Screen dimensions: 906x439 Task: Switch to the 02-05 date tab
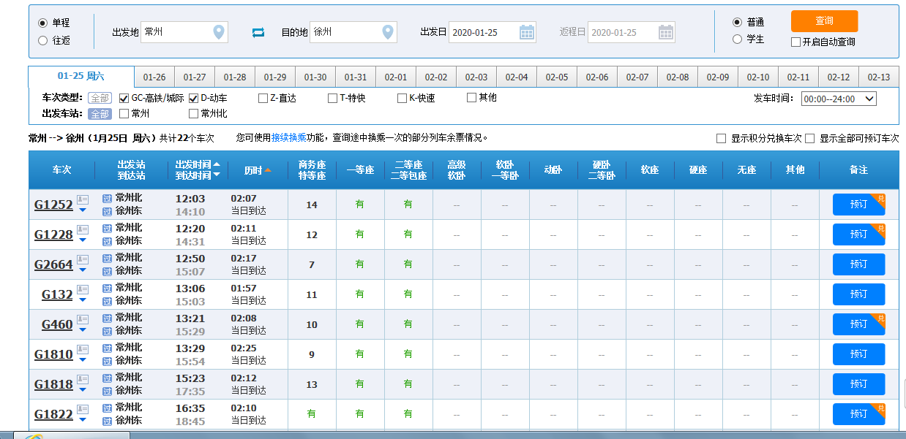click(x=557, y=77)
